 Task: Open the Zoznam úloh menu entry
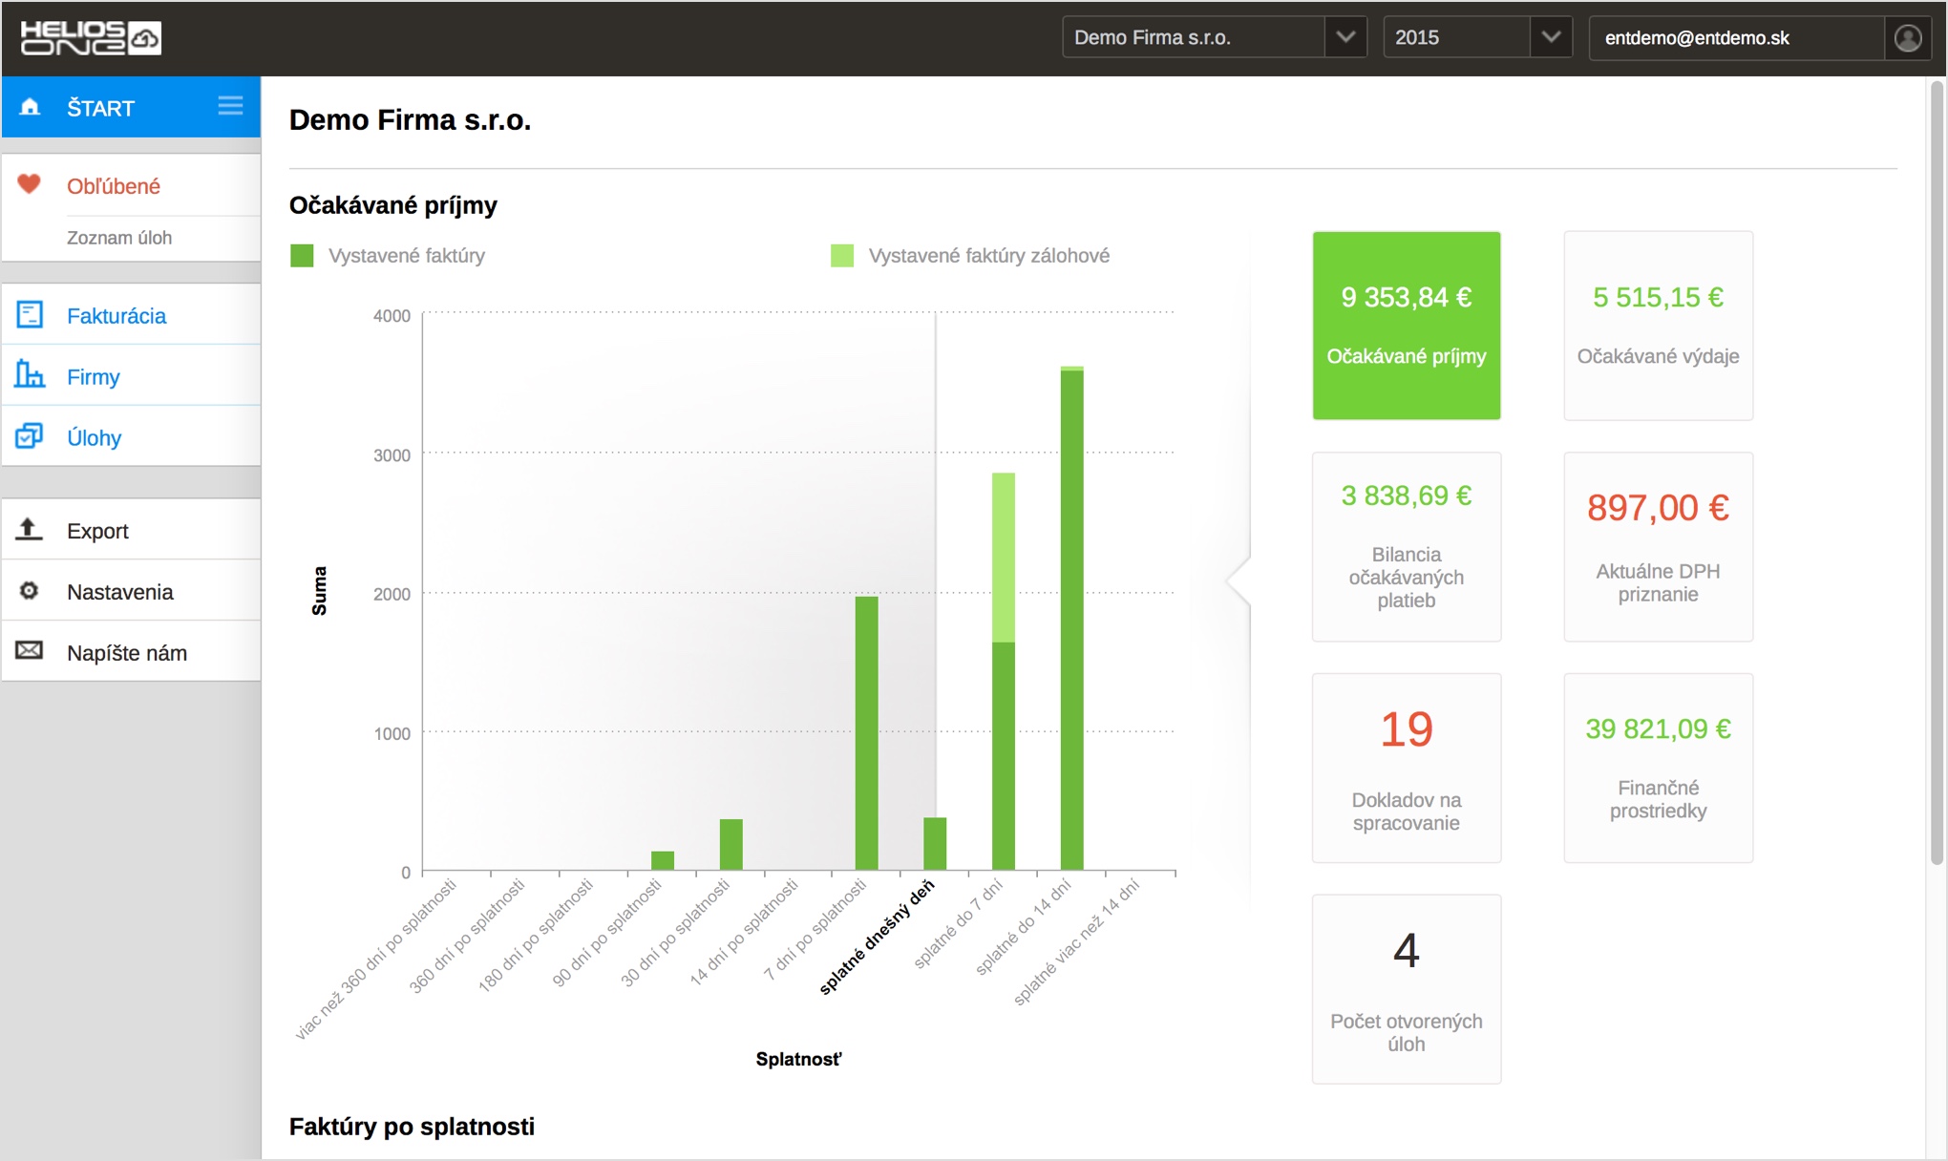pyautogui.click(x=119, y=238)
